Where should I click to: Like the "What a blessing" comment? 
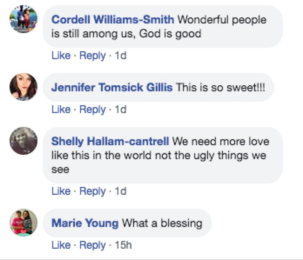tap(61, 245)
